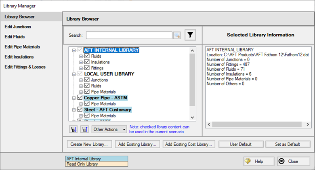The width and height of the screenshot is (315, 170).
Task: Uncheck the Steel - AFT Customary library checkbox
Action: (80, 109)
